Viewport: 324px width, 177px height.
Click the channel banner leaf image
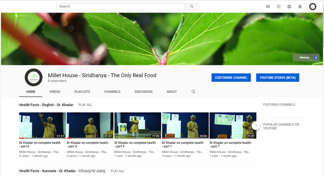(x=162, y=39)
